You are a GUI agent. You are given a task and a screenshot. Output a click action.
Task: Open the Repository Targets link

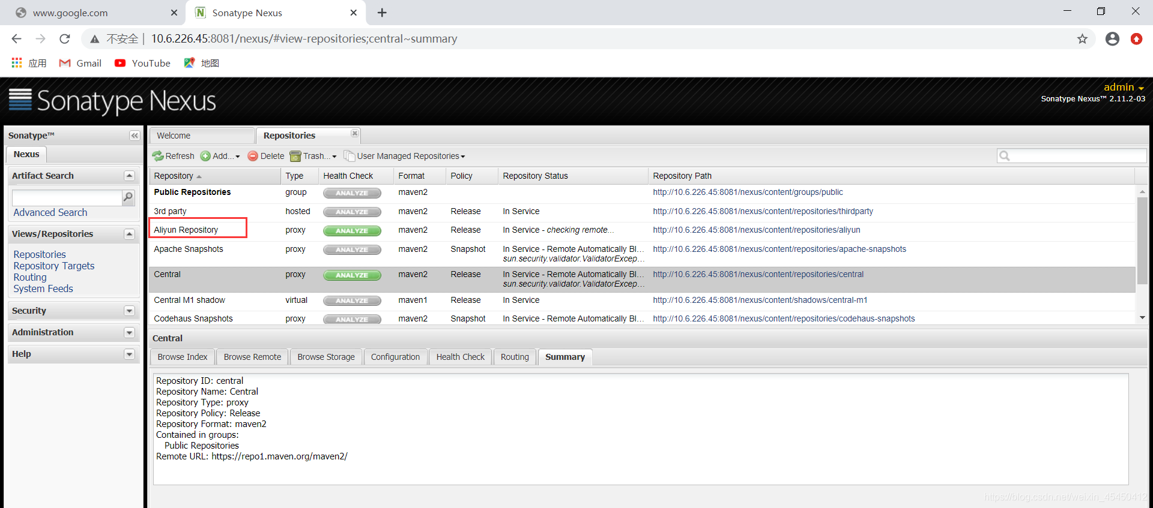54,266
